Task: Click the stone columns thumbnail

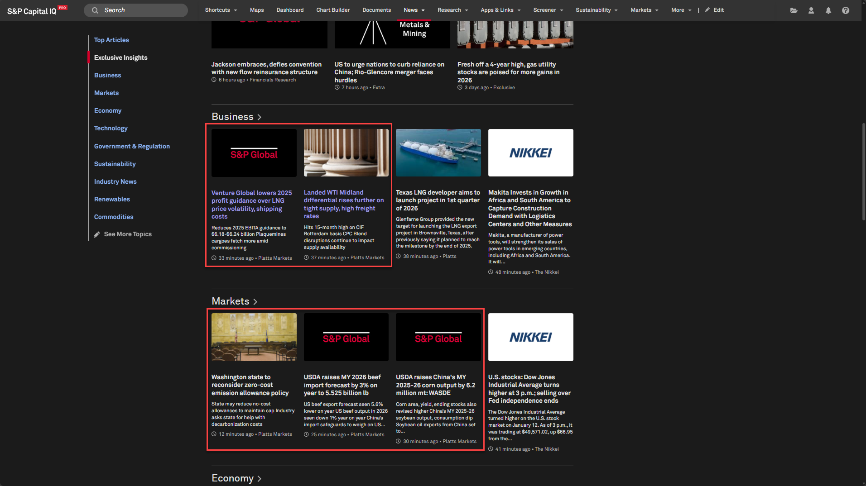Action: click(346, 153)
